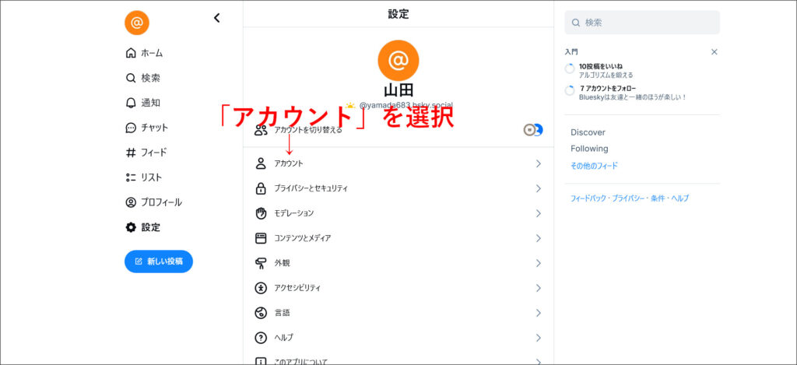
Task: Click the アカウント person icon
Action: 261,163
